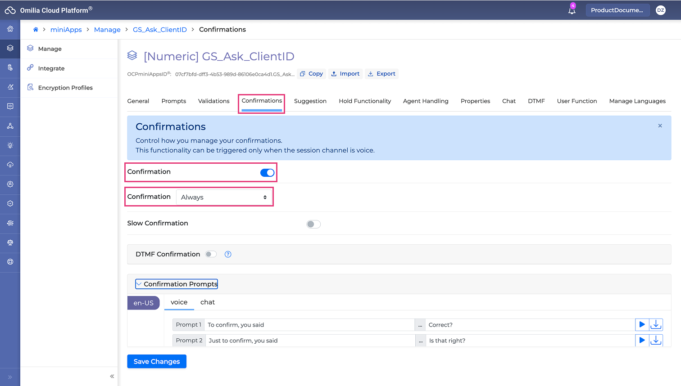Collapse the side panel with double-chevron icon
Viewport: 681px width, 386px height.
(112, 376)
